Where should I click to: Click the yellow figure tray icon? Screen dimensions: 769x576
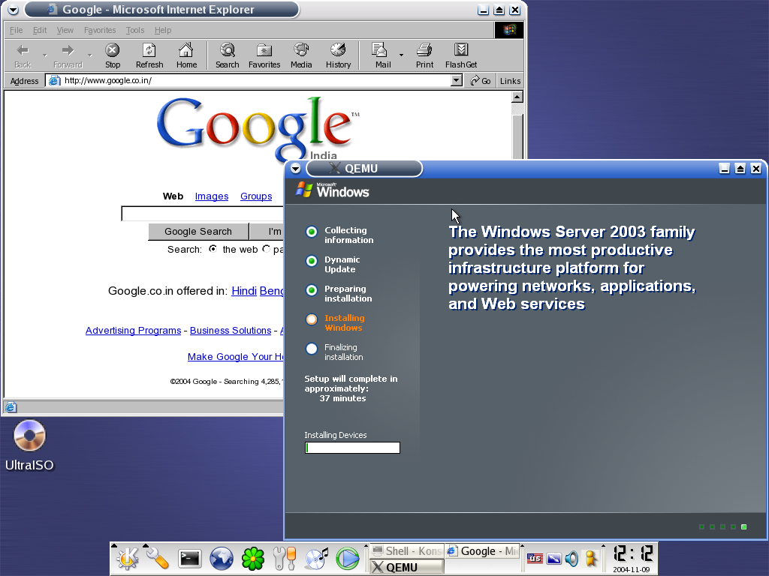591,558
